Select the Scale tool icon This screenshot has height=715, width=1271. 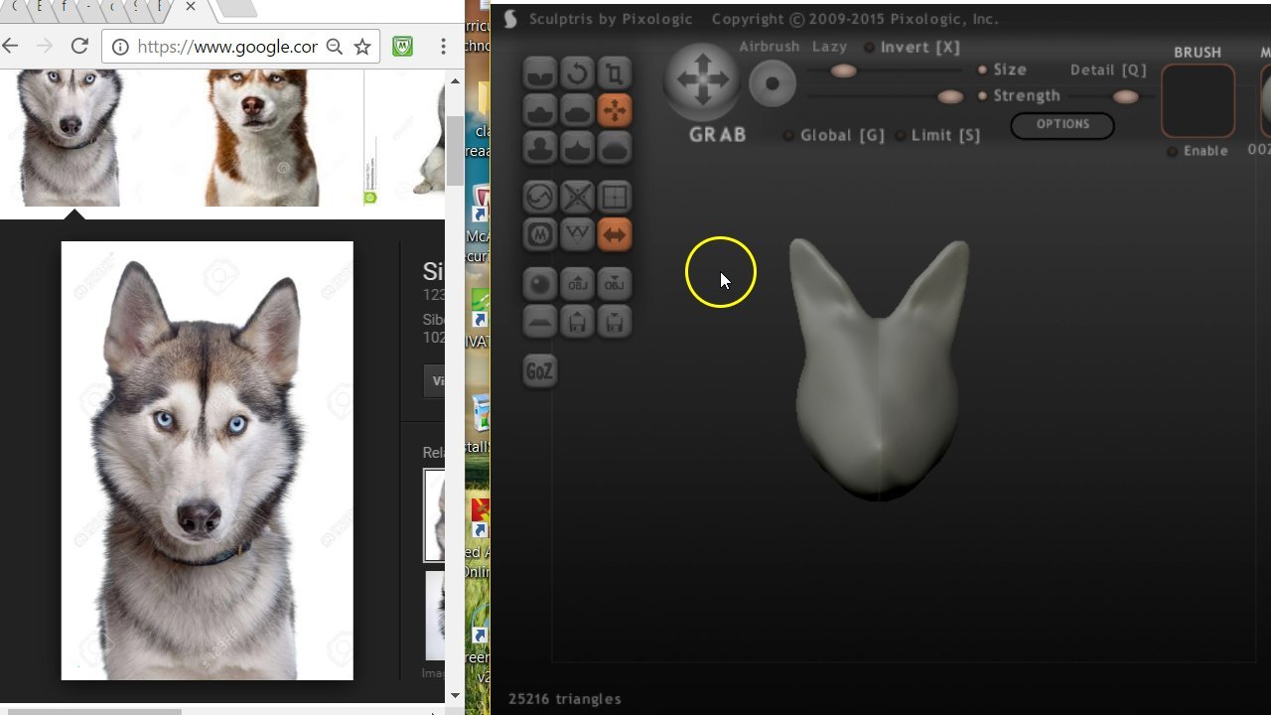click(x=615, y=73)
